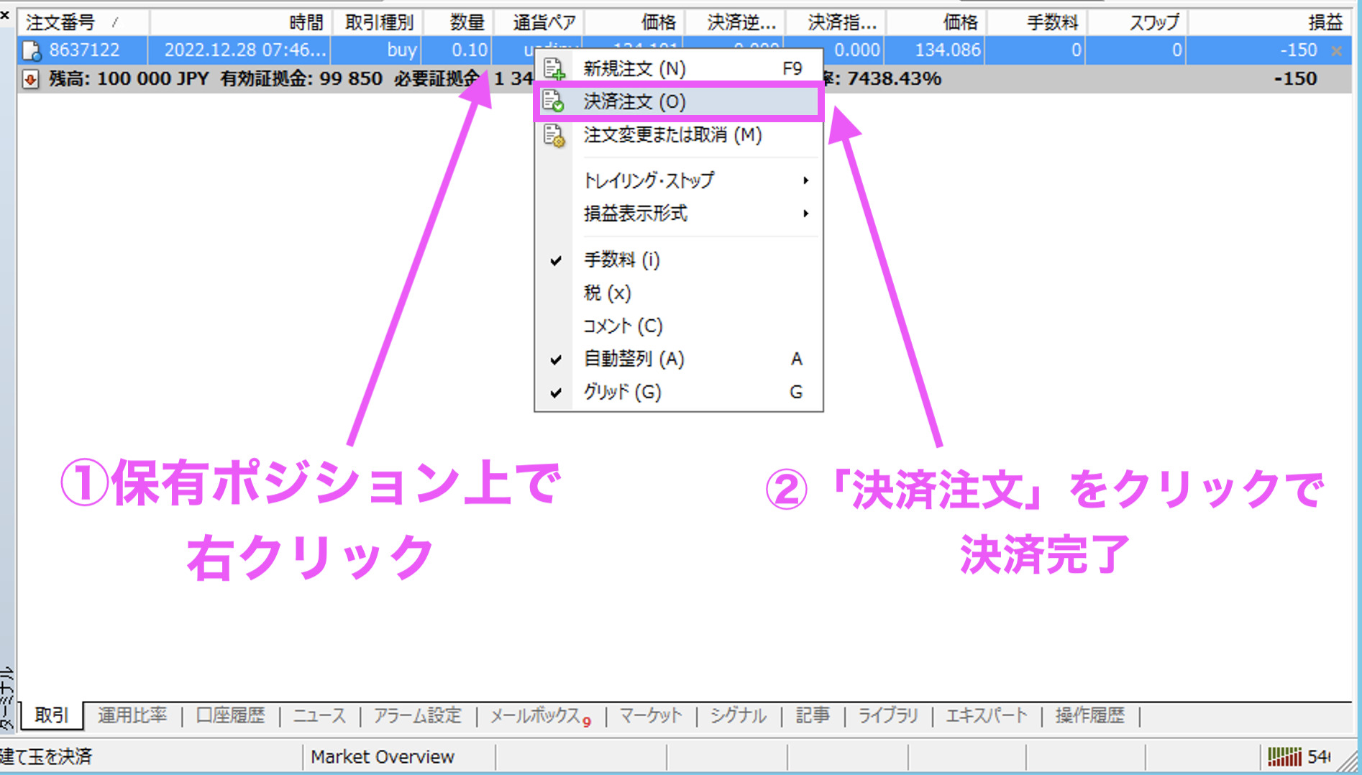1362x775 pixels.
Task: Close the terminal panel with X icon
Action: click(x=5, y=14)
